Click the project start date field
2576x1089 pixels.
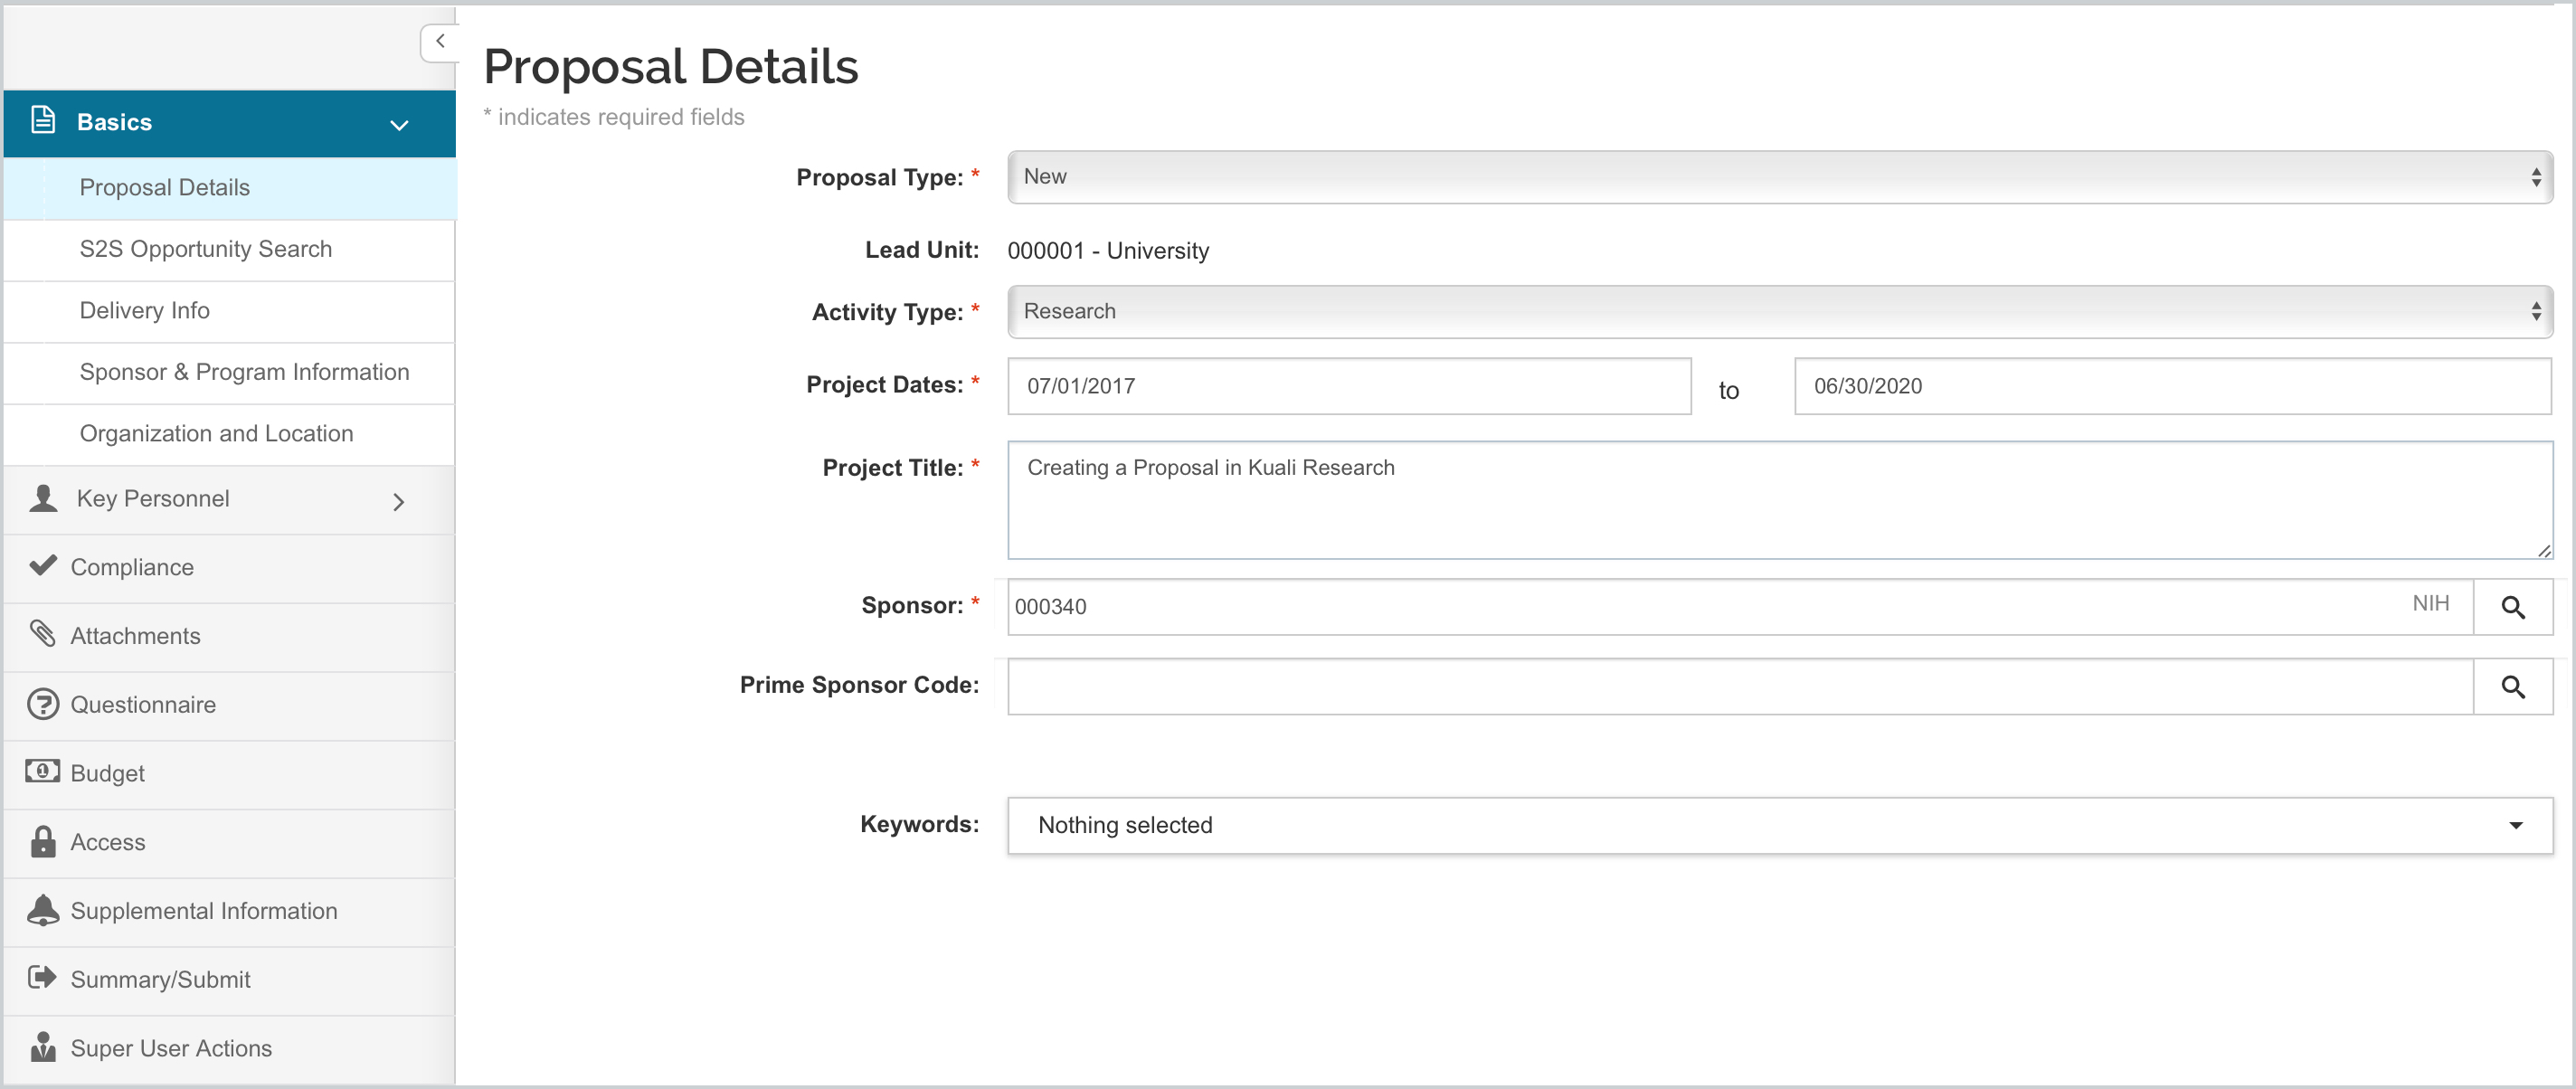click(x=1349, y=386)
